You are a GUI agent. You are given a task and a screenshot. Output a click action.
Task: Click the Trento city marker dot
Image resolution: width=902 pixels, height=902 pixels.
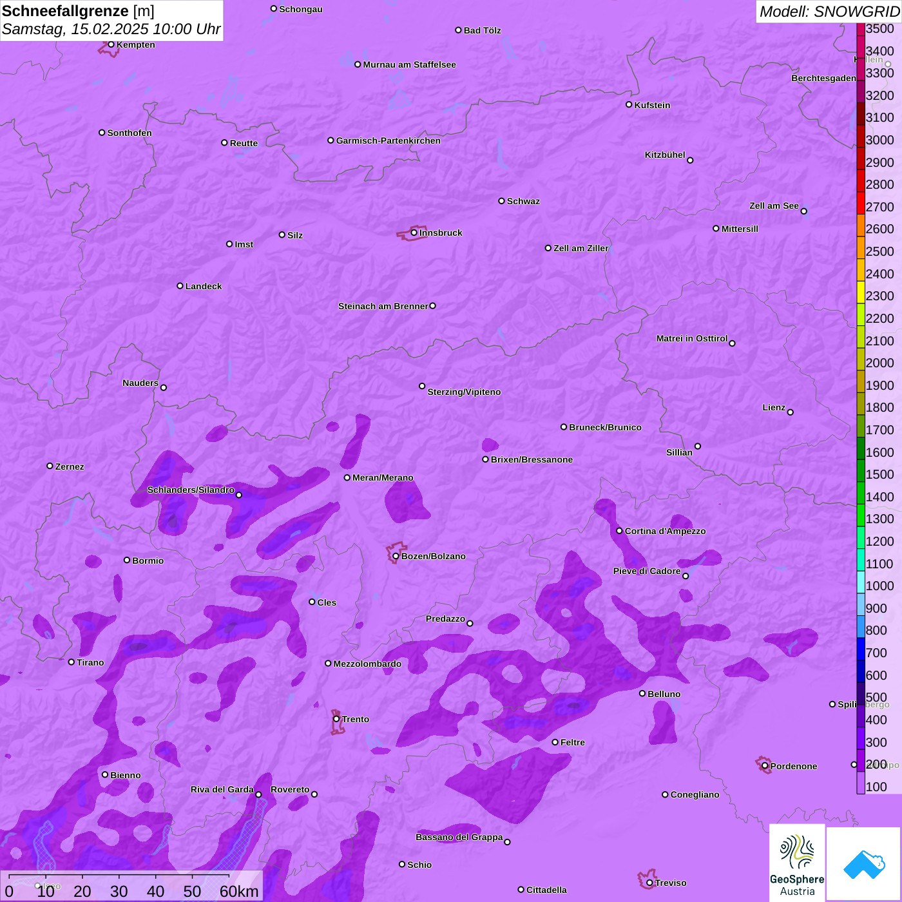(336, 719)
